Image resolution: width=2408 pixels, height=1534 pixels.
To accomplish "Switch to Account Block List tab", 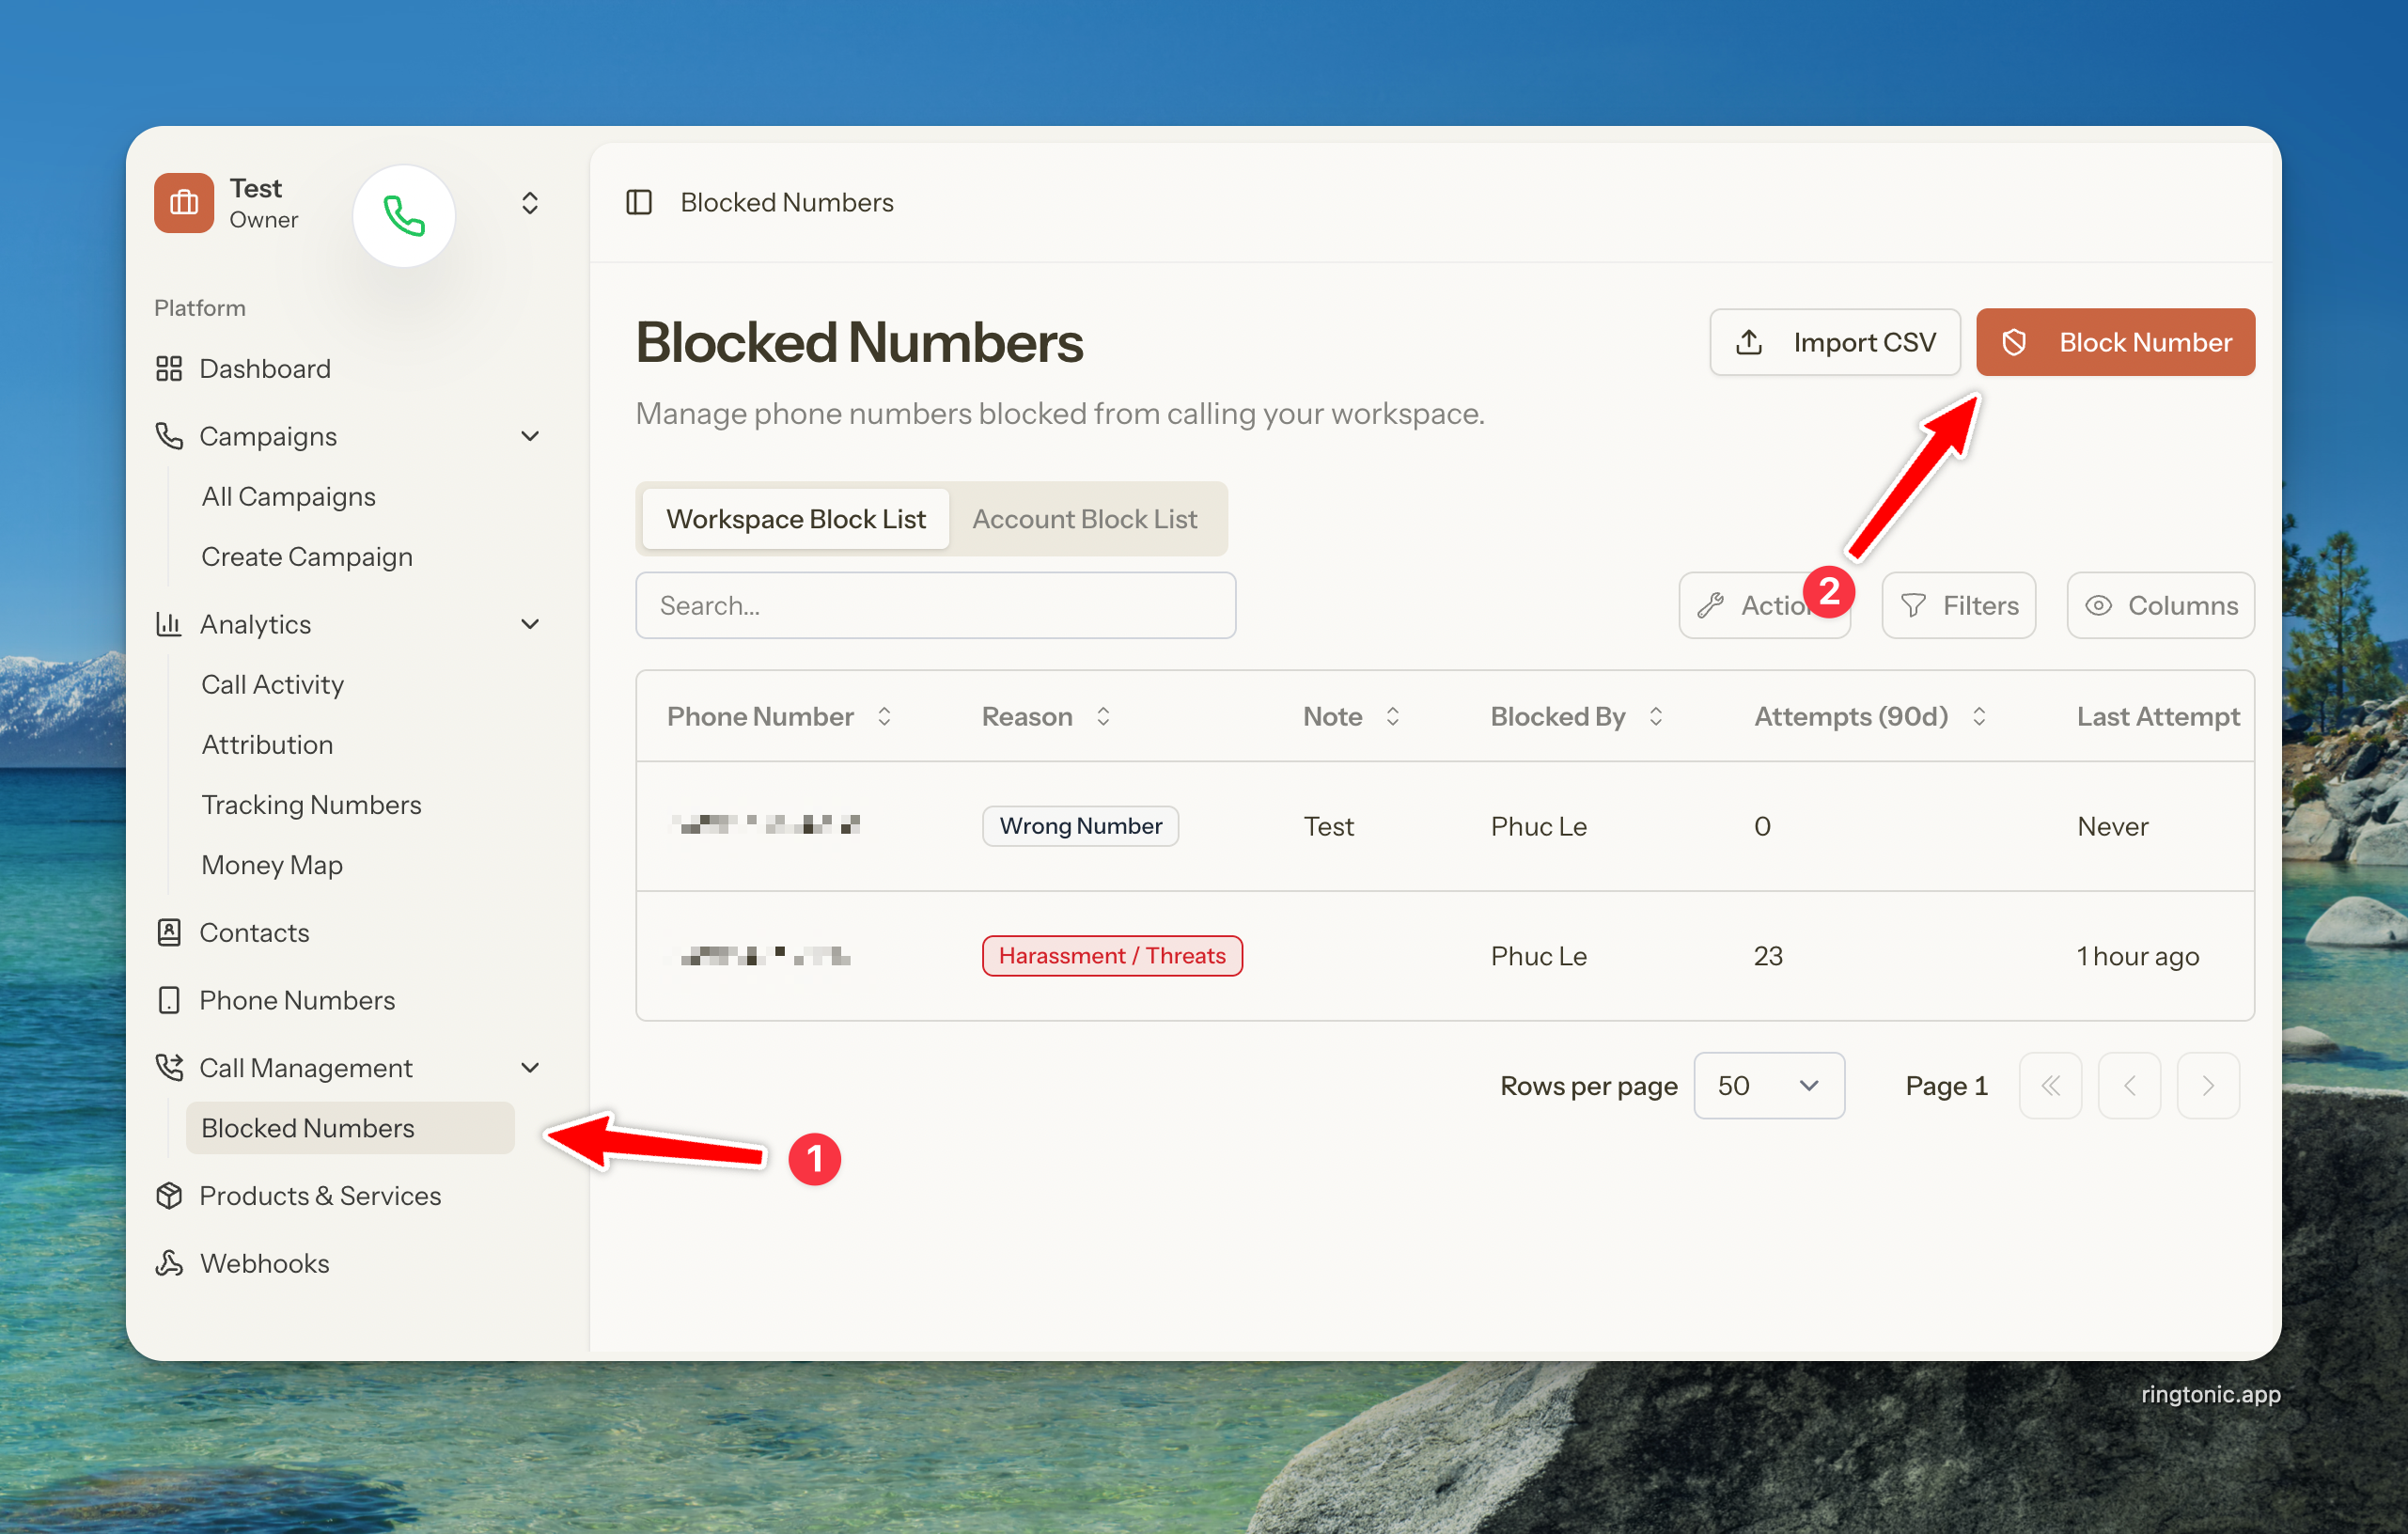I will [1084, 519].
